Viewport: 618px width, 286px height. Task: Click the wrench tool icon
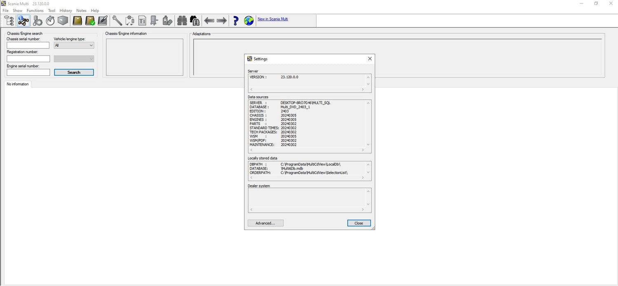tap(117, 21)
